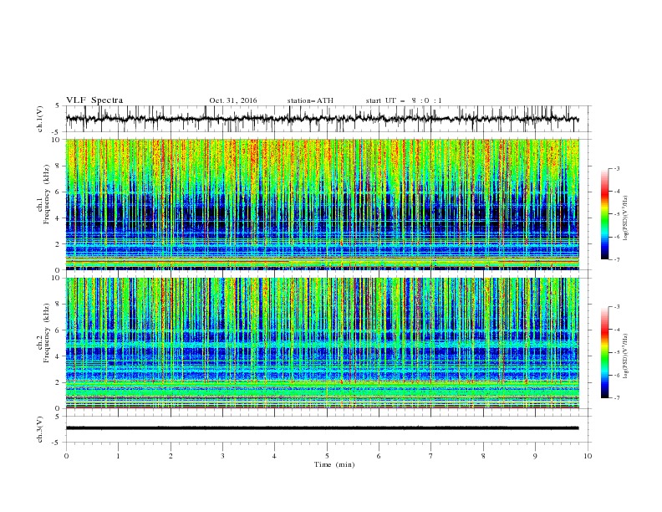
Task: Click the ch.1 spectrogram panel
Action: click(x=323, y=204)
